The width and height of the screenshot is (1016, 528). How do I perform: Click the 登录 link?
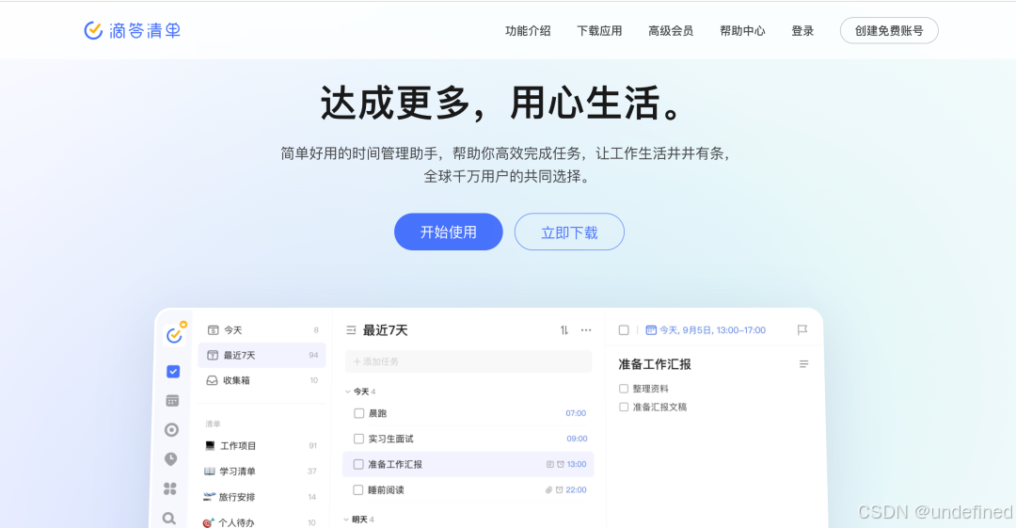[x=802, y=30]
